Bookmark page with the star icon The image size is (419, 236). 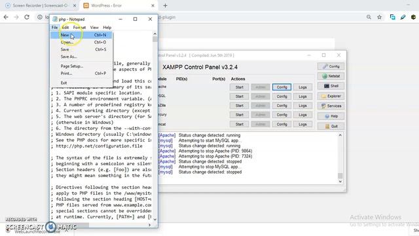379,17
